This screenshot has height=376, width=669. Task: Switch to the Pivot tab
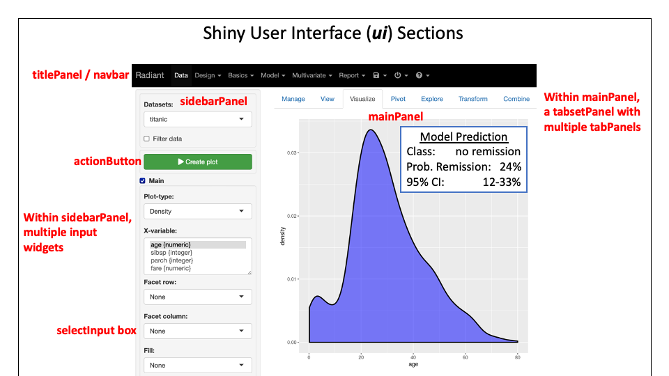point(398,99)
